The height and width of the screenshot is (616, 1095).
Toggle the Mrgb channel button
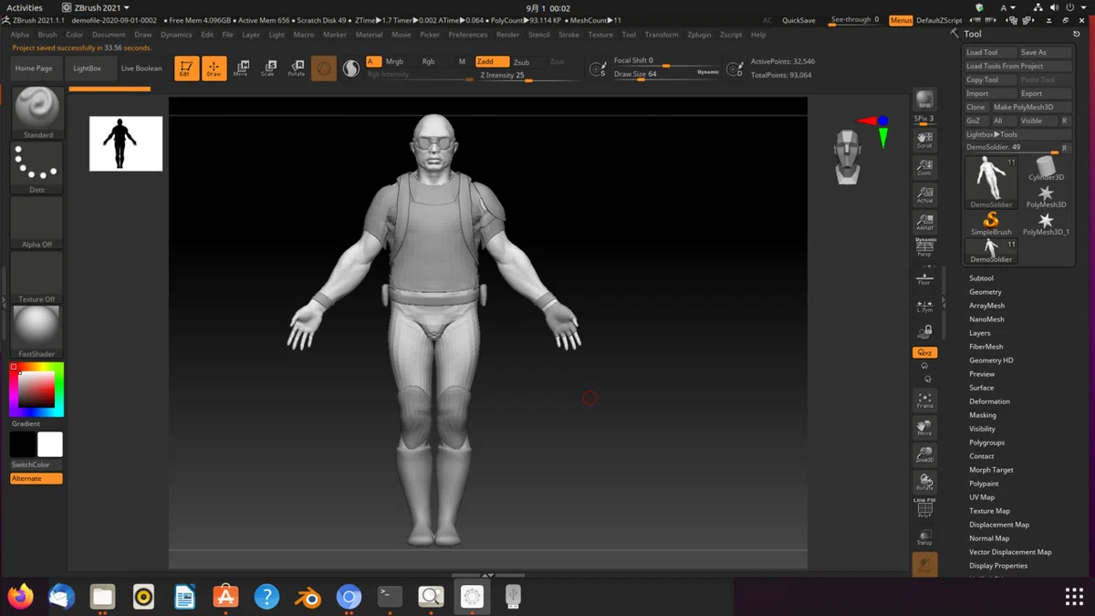[394, 61]
